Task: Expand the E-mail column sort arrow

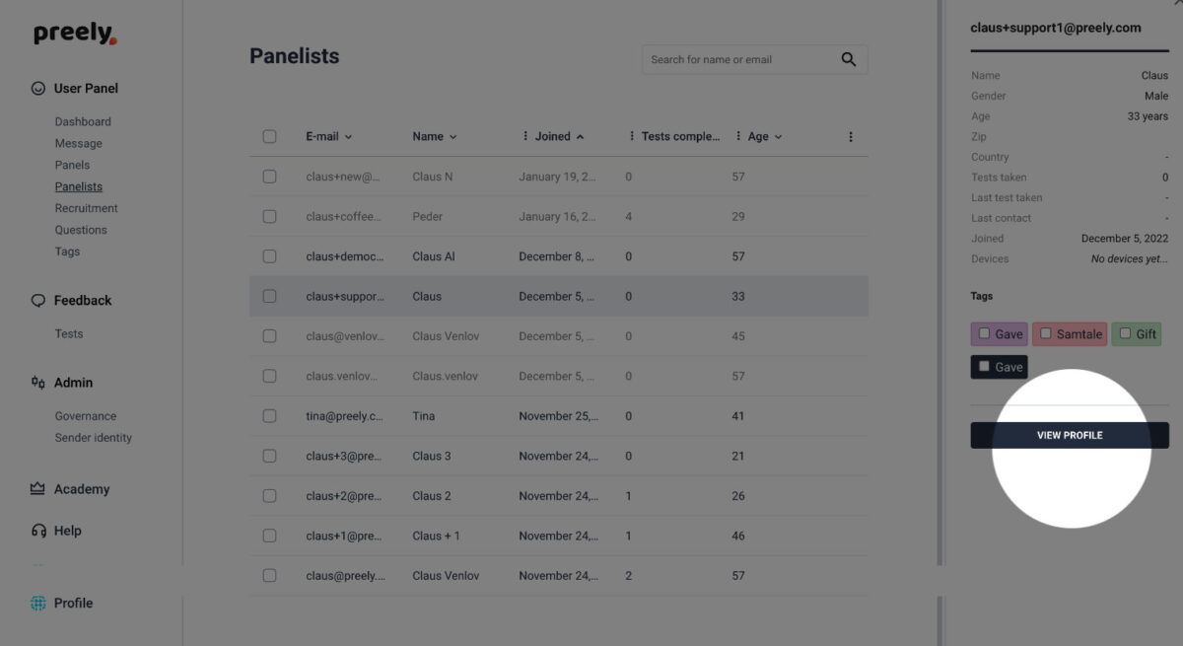Action: [349, 137]
